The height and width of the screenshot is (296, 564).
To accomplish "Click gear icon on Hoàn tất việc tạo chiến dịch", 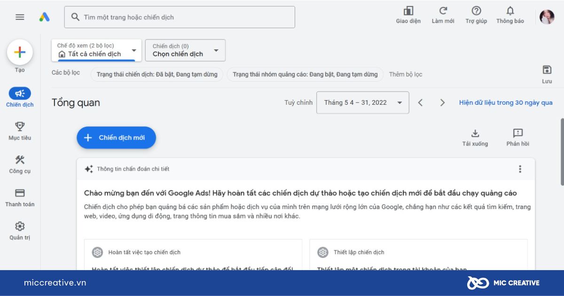I will (x=97, y=252).
